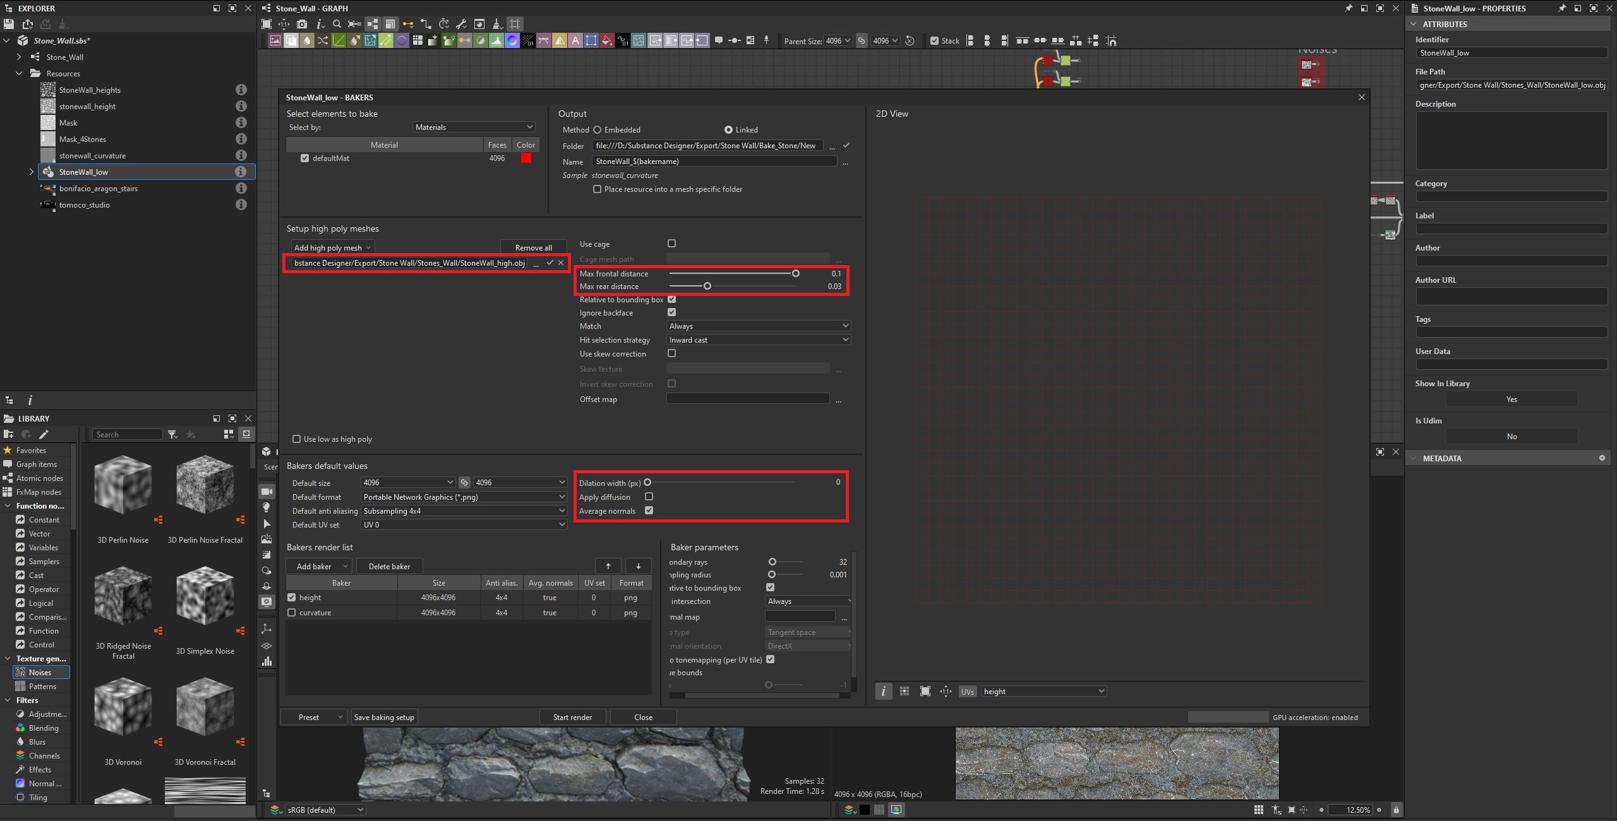Click the Max frontal distance slider handle
The image size is (1617, 821).
click(x=796, y=273)
